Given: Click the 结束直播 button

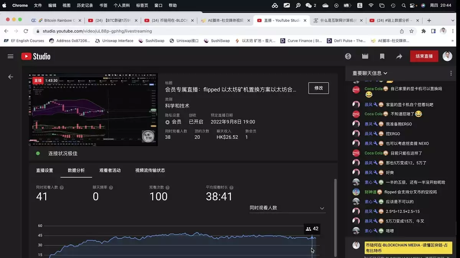Looking at the screenshot, I should click(424, 56).
